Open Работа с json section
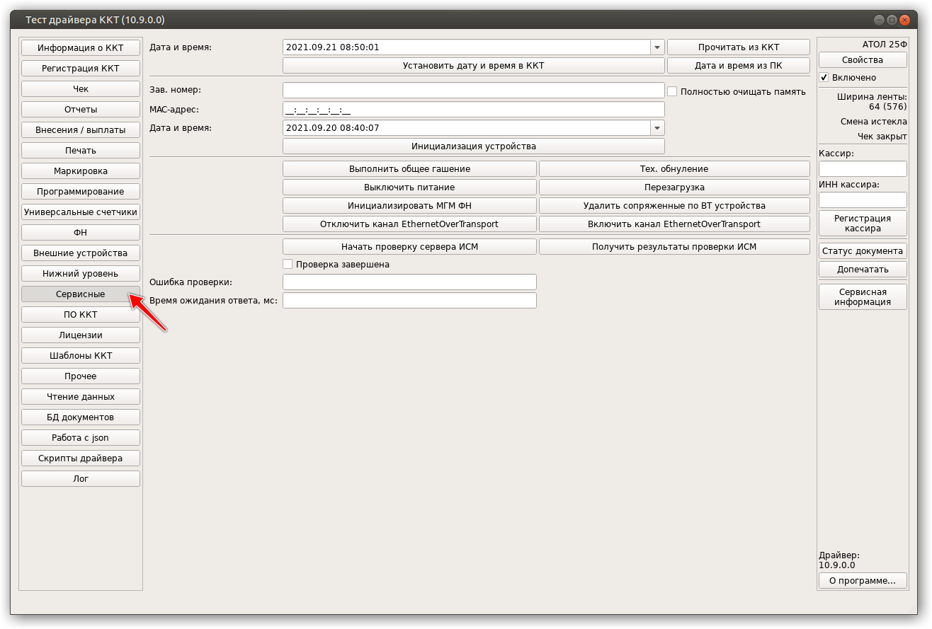This screenshot has width=932, height=629. [81, 438]
